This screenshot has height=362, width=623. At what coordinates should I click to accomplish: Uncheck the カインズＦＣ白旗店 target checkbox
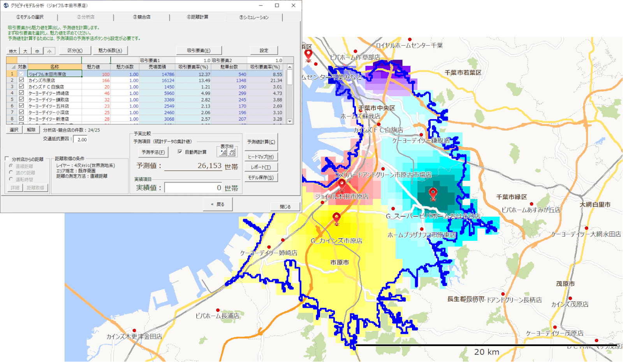21,86
